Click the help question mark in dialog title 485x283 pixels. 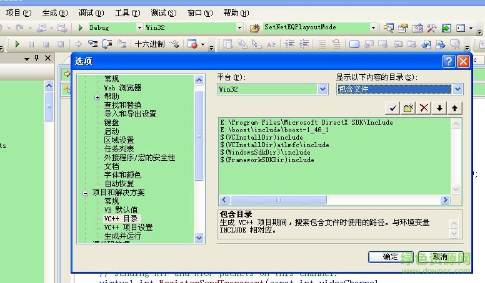pyautogui.click(x=449, y=61)
